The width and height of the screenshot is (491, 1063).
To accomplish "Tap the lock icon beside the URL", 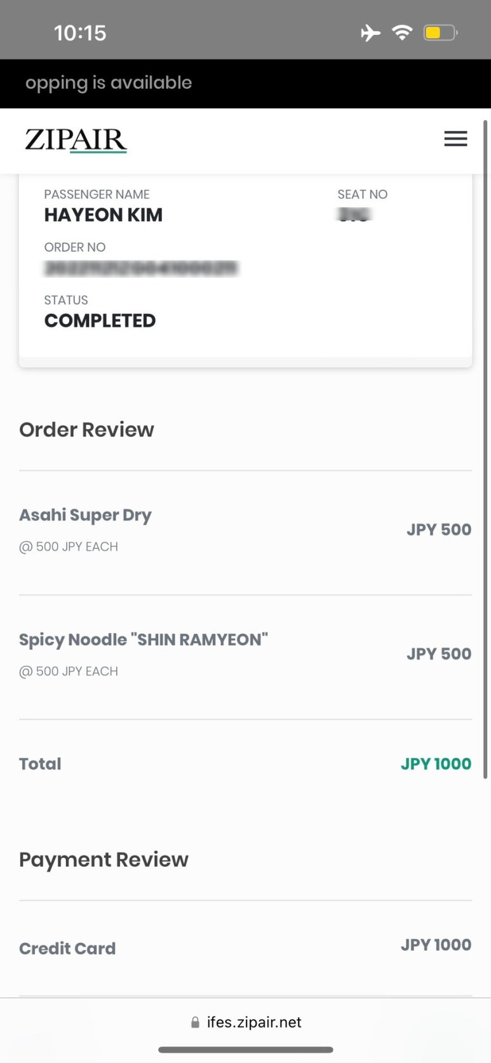I will [x=195, y=1022].
